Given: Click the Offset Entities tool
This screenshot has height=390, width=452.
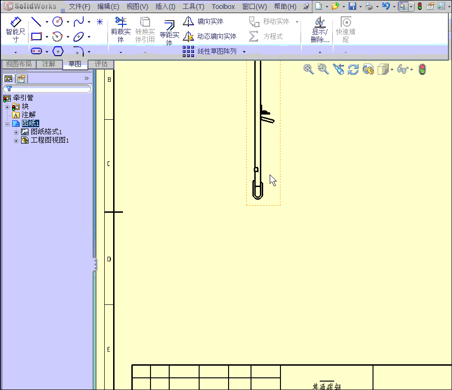Looking at the screenshot, I should pyautogui.click(x=169, y=33).
